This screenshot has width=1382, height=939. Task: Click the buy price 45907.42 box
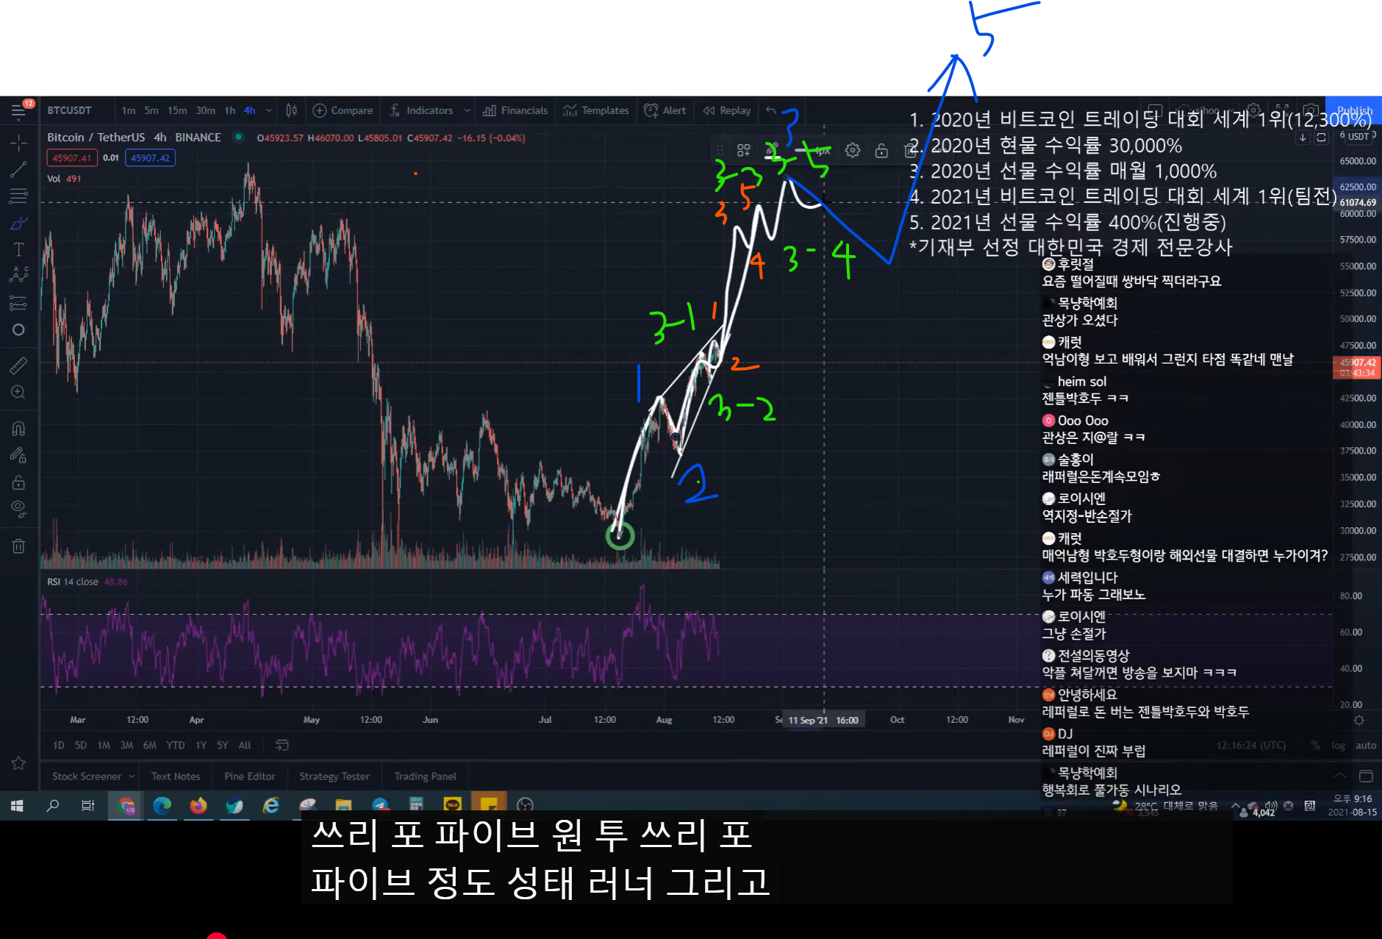pyautogui.click(x=150, y=157)
